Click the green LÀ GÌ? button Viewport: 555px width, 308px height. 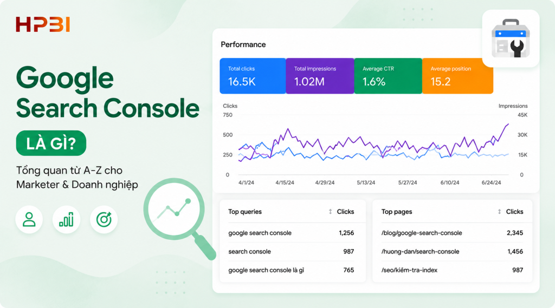click(x=51, y=143)
